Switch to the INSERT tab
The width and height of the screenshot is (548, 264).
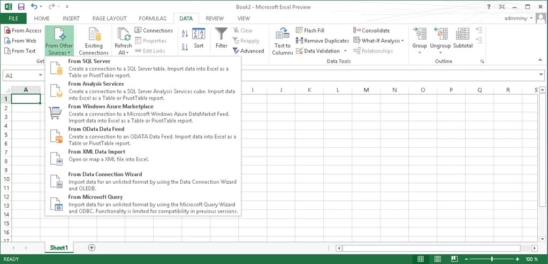pos(71,19)
